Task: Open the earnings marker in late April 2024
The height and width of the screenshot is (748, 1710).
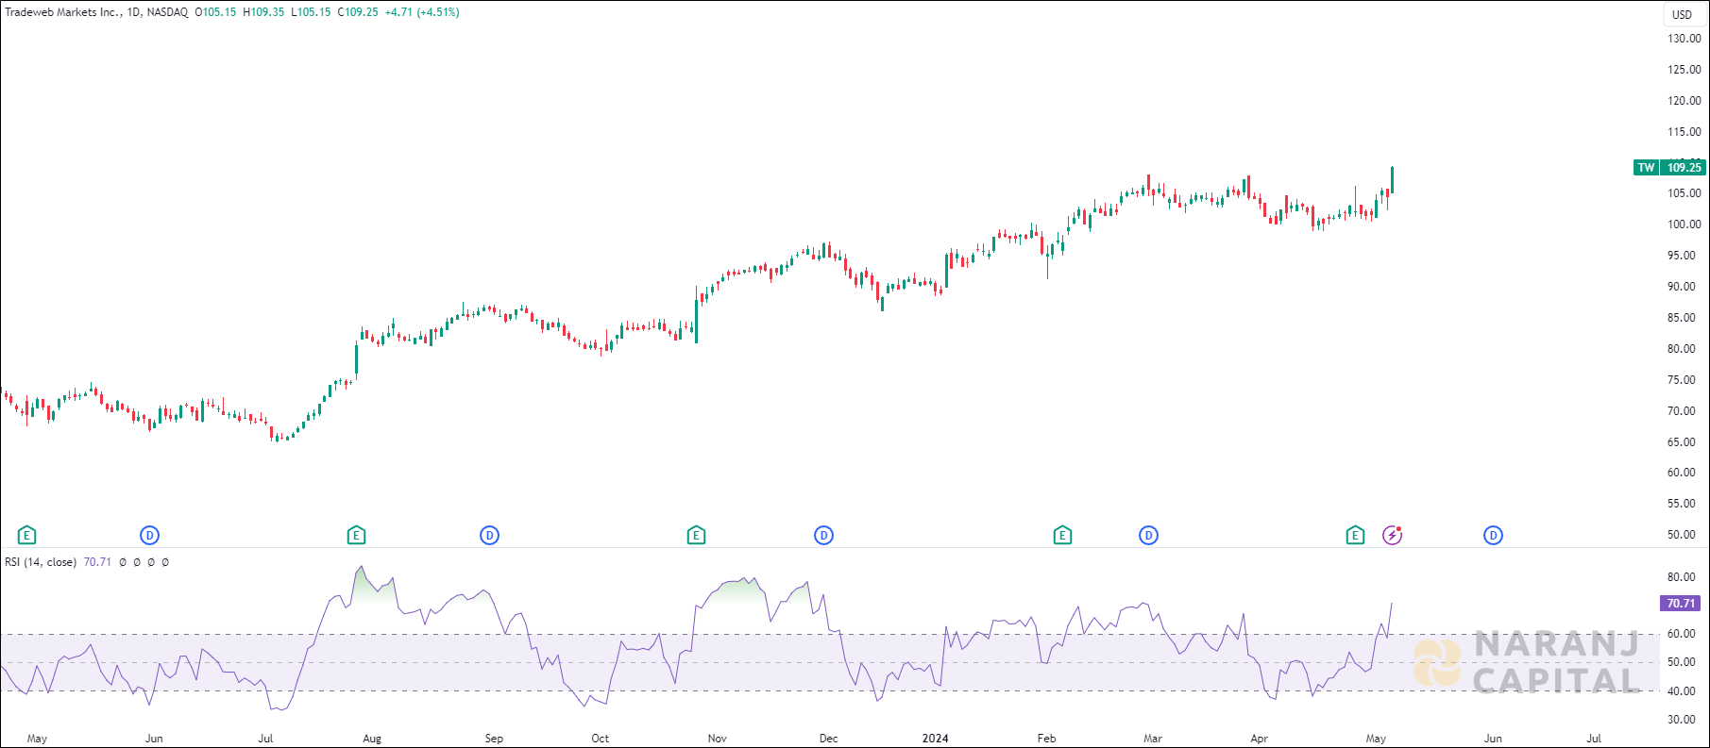Action: click(1355, 536)
